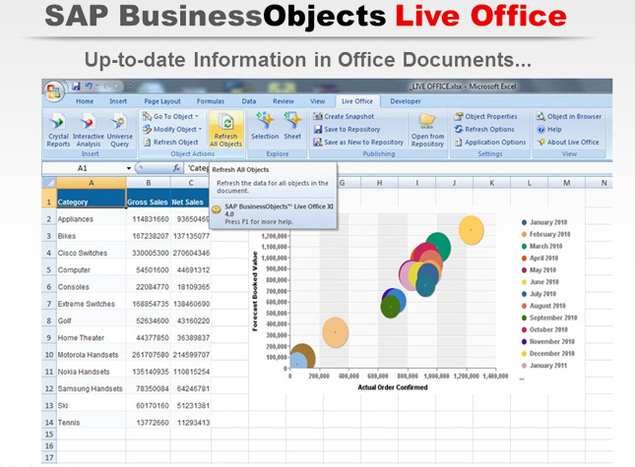Screen dimensions: 635x467
Task: Click the Selection explore icon
Action: click(x=265, y=127)
